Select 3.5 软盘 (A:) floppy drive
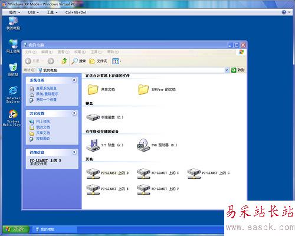The height and width of the screenshot is (236, 295). coord(105,145)
